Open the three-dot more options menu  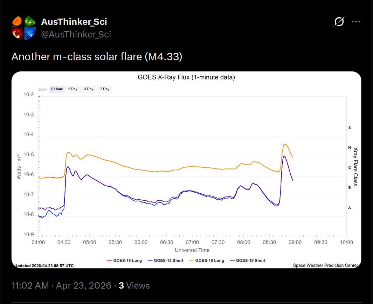[x=356, y=22]
